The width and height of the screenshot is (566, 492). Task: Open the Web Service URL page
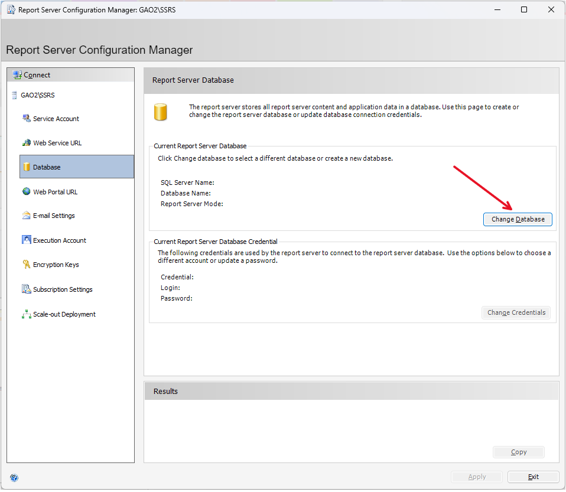57,143
